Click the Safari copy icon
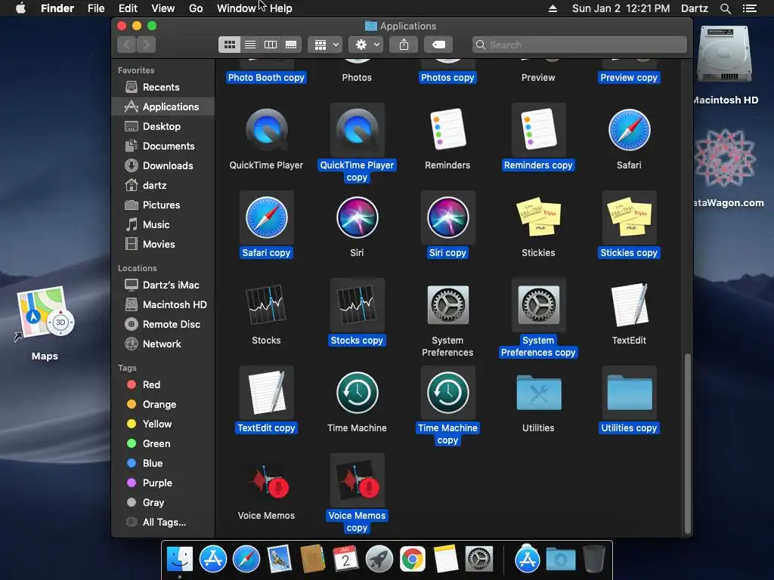 [x=266, y=217]
